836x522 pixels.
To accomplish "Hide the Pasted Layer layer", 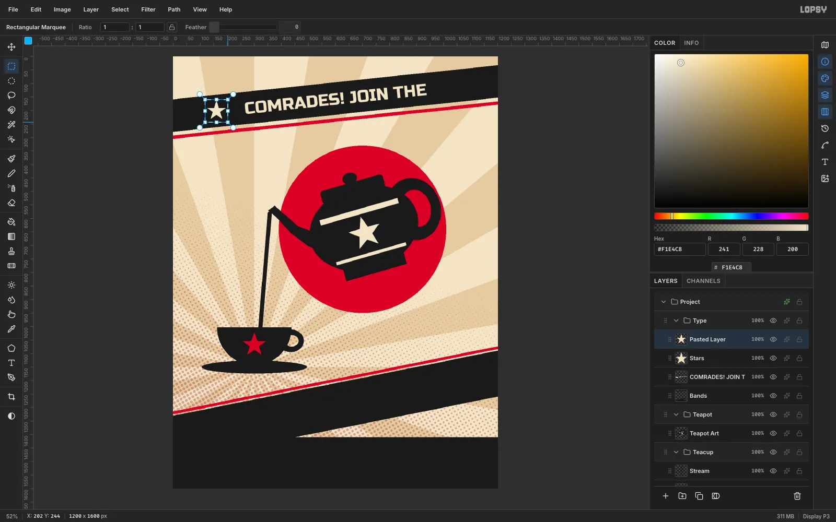I will (x=773, y=339).
